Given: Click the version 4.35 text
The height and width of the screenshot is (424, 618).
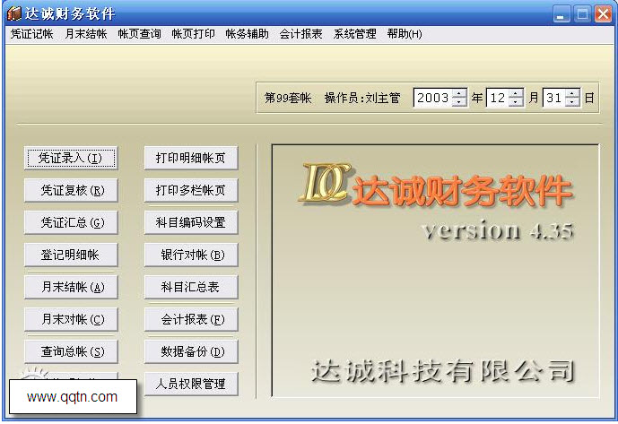Looking at the screenshot, I should [x=498, y=230].
